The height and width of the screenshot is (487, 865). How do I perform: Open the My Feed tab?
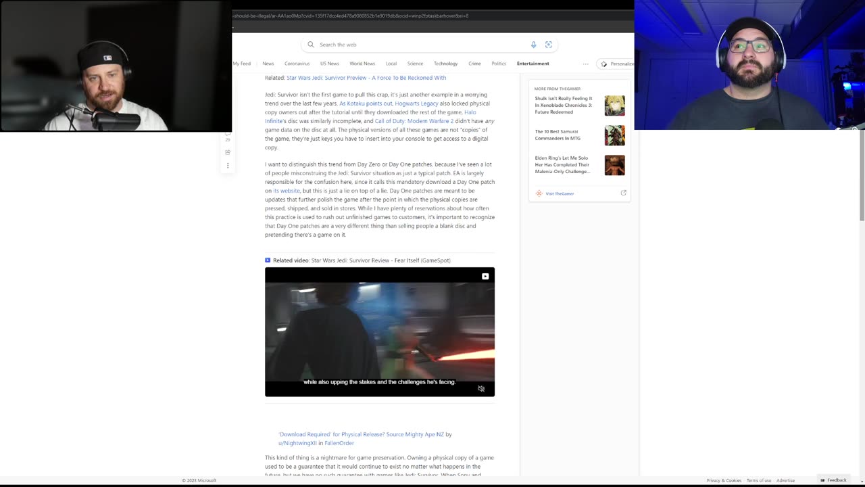(x=242, y=64)
